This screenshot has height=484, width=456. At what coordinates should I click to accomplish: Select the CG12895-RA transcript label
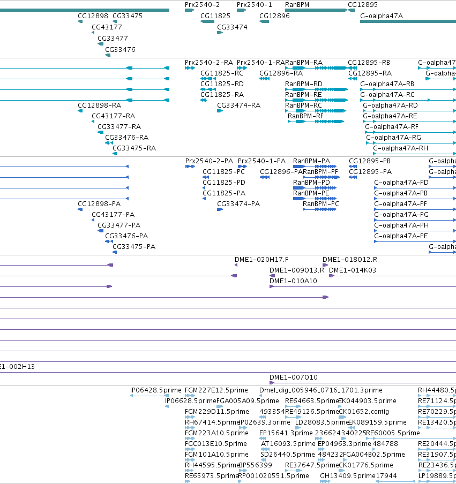click(370, 73)
